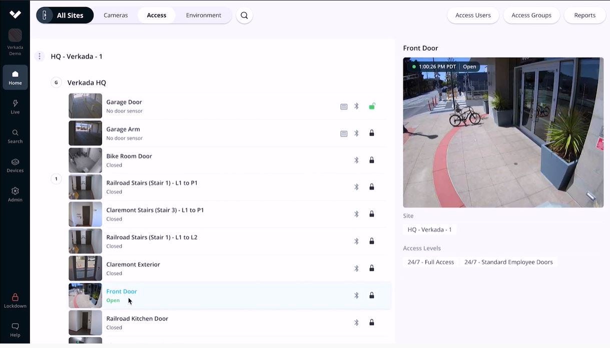Open the Devices page in the sidebar
The width and height of the screenshot is (610, 348).
(x=15, y=165)
